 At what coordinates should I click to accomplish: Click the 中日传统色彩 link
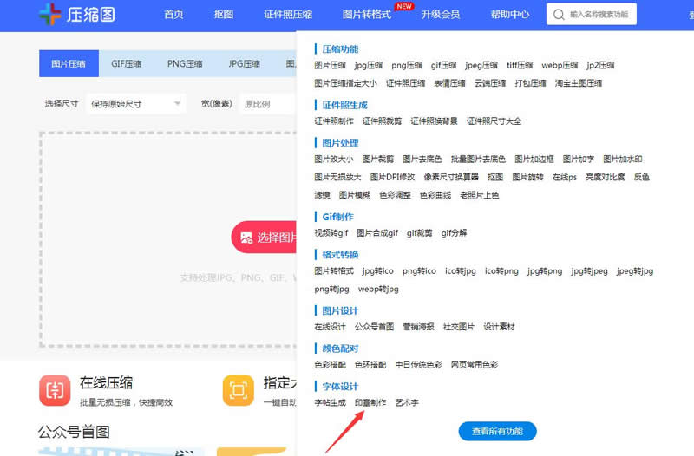418,365
